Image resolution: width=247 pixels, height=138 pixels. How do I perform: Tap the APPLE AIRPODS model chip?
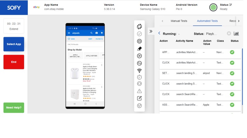pos(92,56)
